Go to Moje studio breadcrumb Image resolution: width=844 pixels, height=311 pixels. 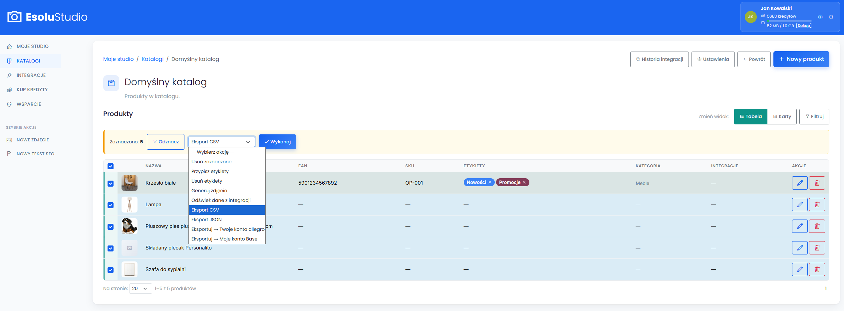(x=118, y=59)
